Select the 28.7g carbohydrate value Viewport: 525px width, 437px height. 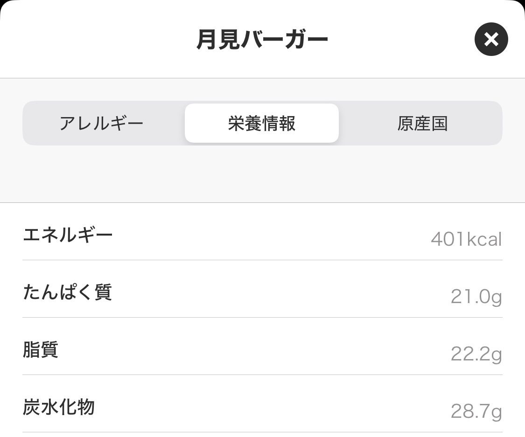point(476,411)
